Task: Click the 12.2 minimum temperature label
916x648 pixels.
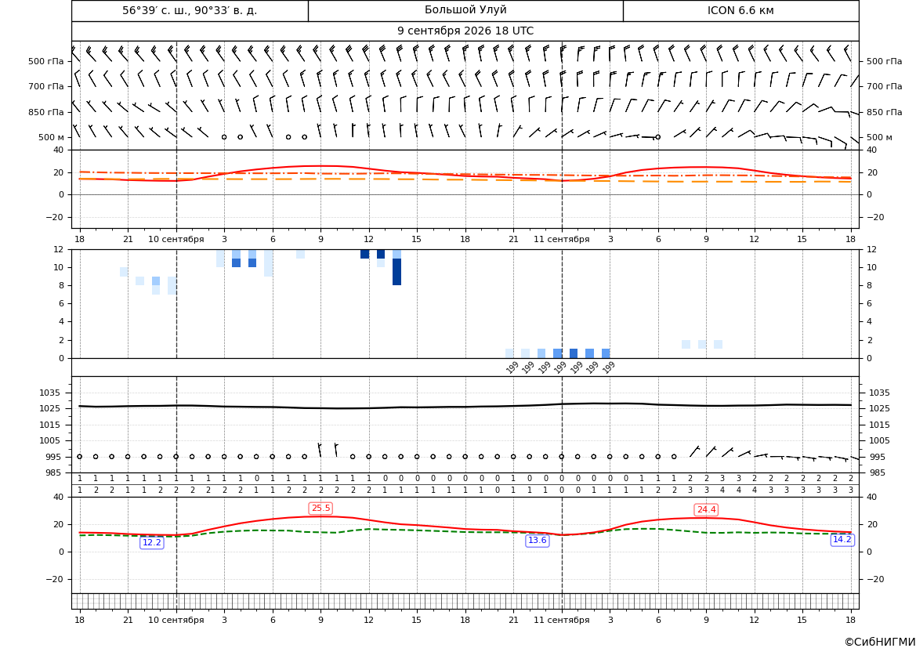Action: pyautogui.click(x=152, y=542)
